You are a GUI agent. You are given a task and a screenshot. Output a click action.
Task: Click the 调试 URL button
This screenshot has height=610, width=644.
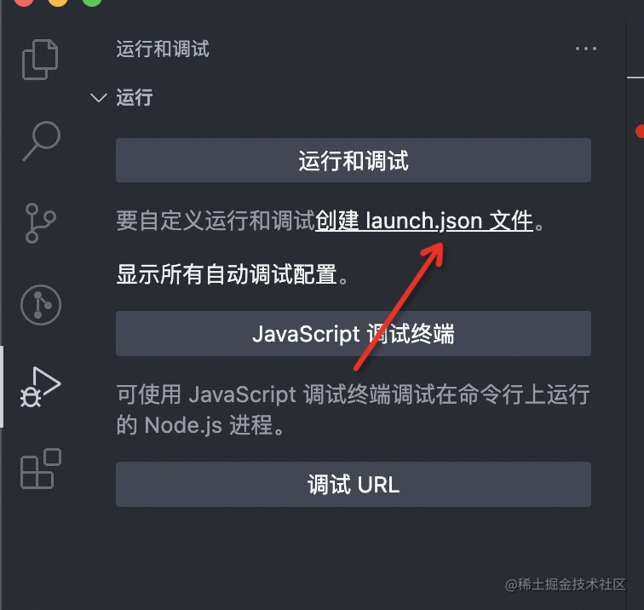point(354,484)
